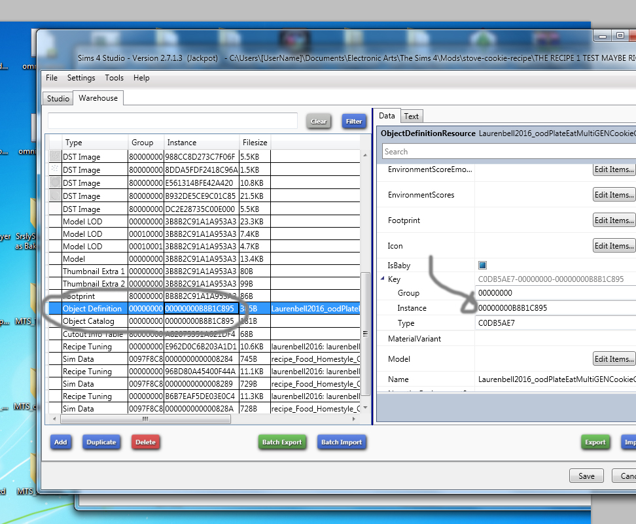This screenshot has width=636, height=524.
Task: Sort by the Type column header
Action: click(x=95, y=143)
